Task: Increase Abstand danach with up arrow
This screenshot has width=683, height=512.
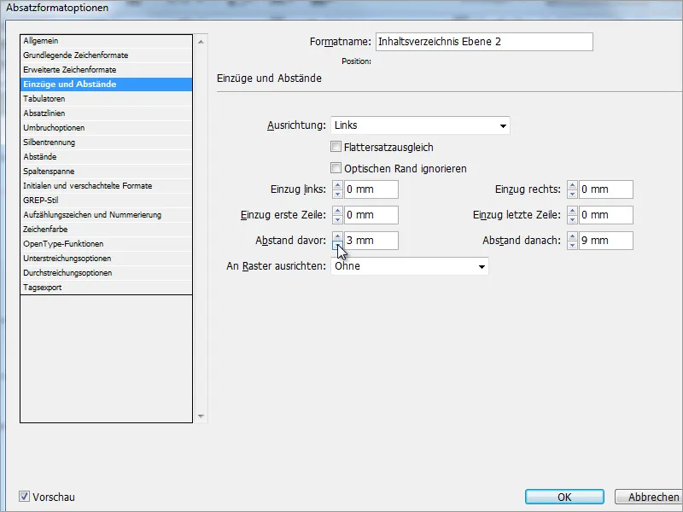Action: pyautogui.click(x=572, y=236)
